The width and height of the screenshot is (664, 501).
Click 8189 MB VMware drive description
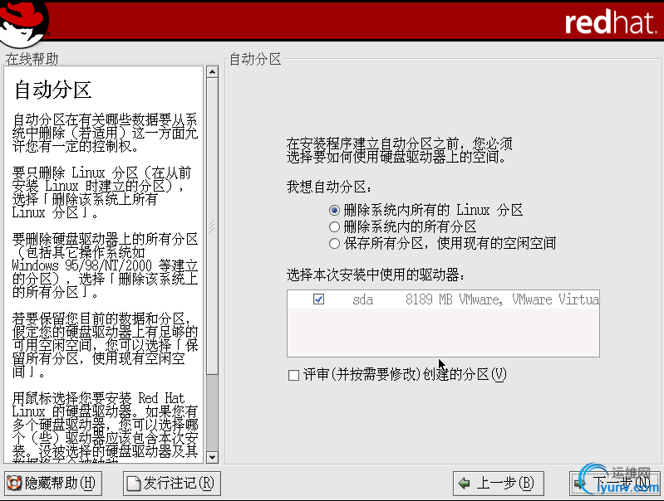(502, 299)
